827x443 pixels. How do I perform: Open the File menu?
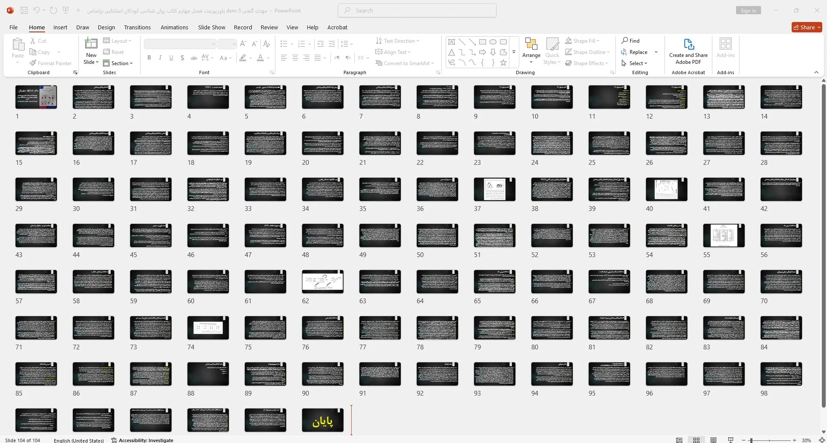click(x=14, y=27)
